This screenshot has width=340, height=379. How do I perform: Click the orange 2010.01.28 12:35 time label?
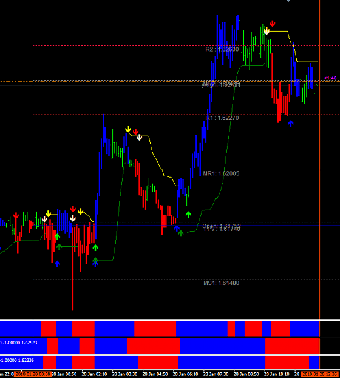point(319,374)
